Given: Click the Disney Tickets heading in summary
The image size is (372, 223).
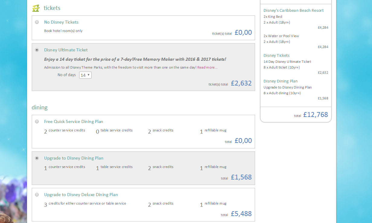Looking at the screenshot, I should (x=277, y=55).
